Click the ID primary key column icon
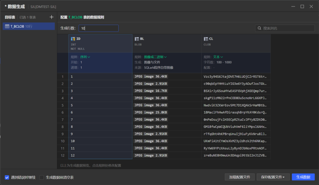Viewport: 319px width, 185px height. (x=73, y=39)
